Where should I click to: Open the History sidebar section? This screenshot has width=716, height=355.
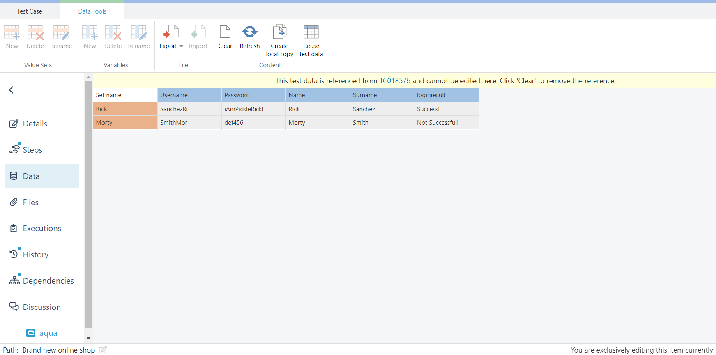(35, 254)
